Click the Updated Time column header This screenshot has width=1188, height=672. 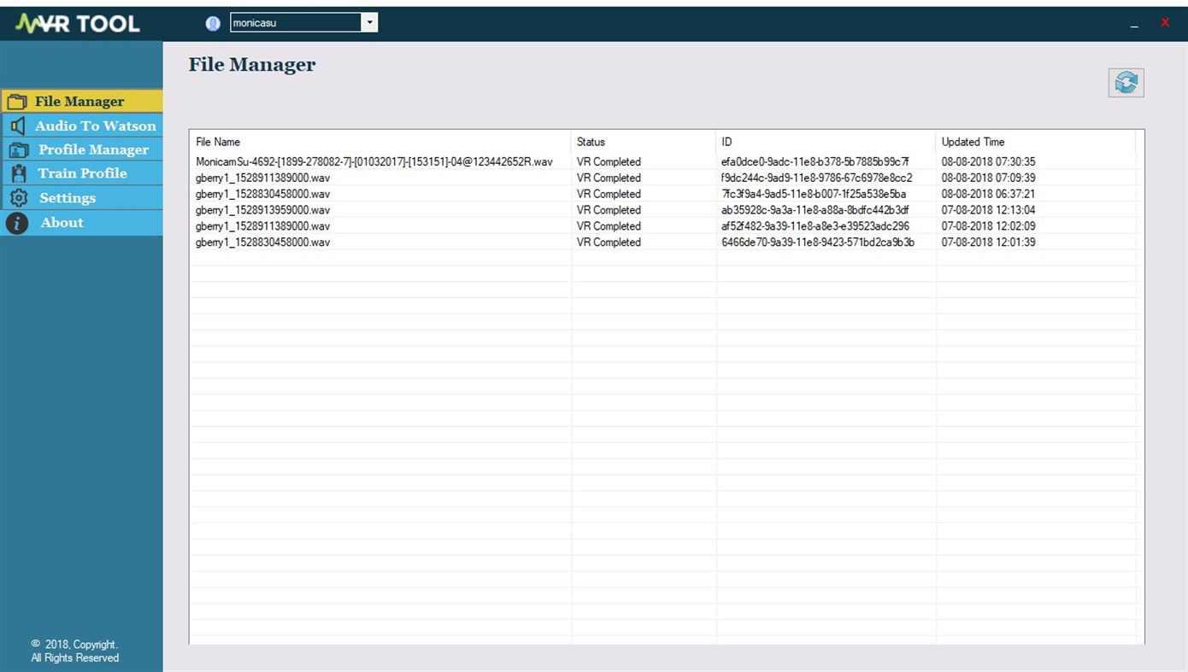[973, 142]
